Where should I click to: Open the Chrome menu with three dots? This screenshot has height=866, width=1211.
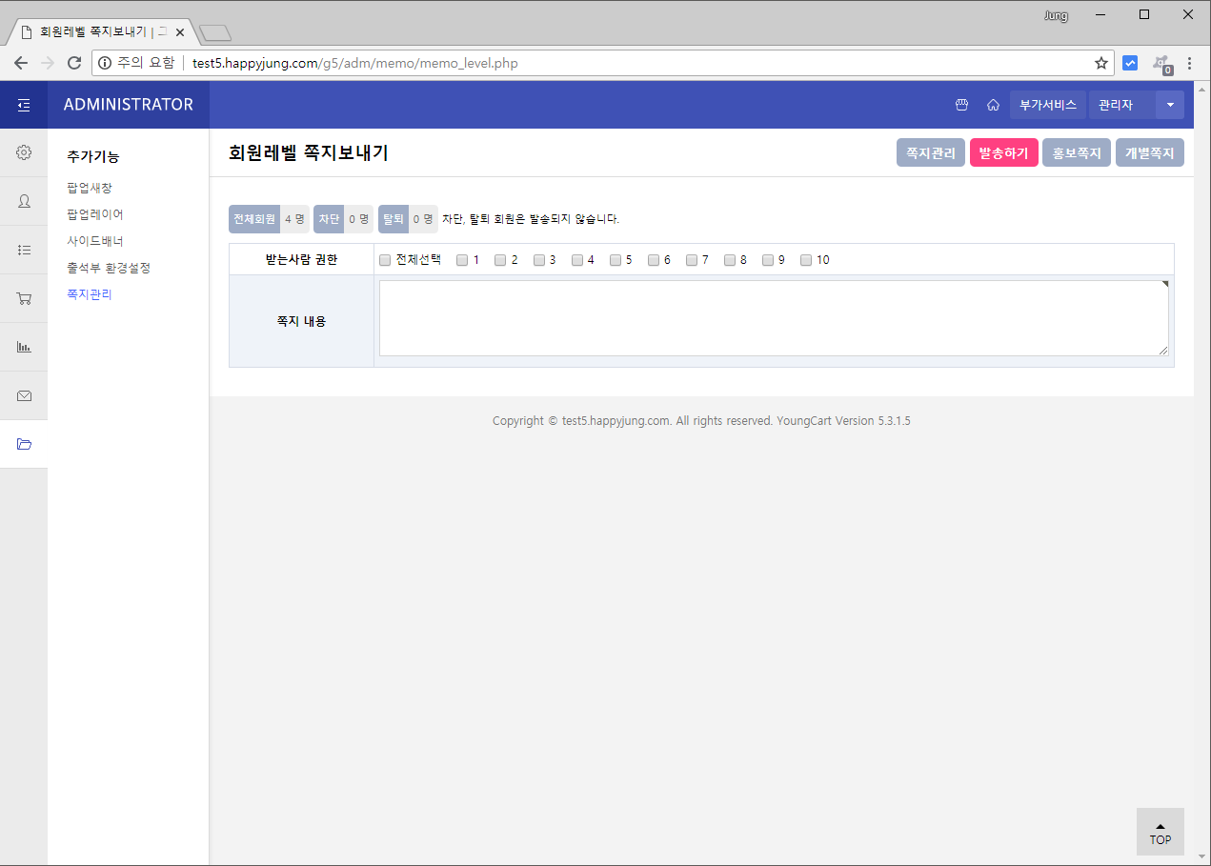1189,63
